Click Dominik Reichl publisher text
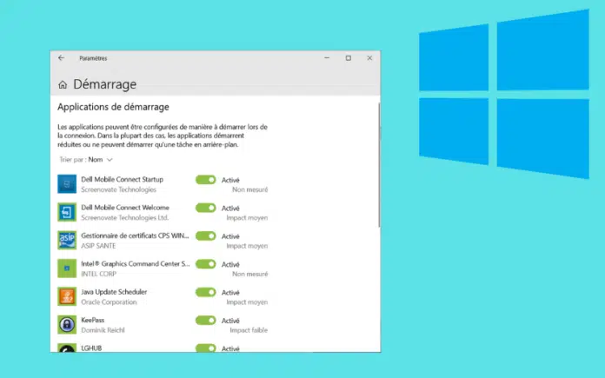Viewport: 605px width, 378px height. point(103,330)
